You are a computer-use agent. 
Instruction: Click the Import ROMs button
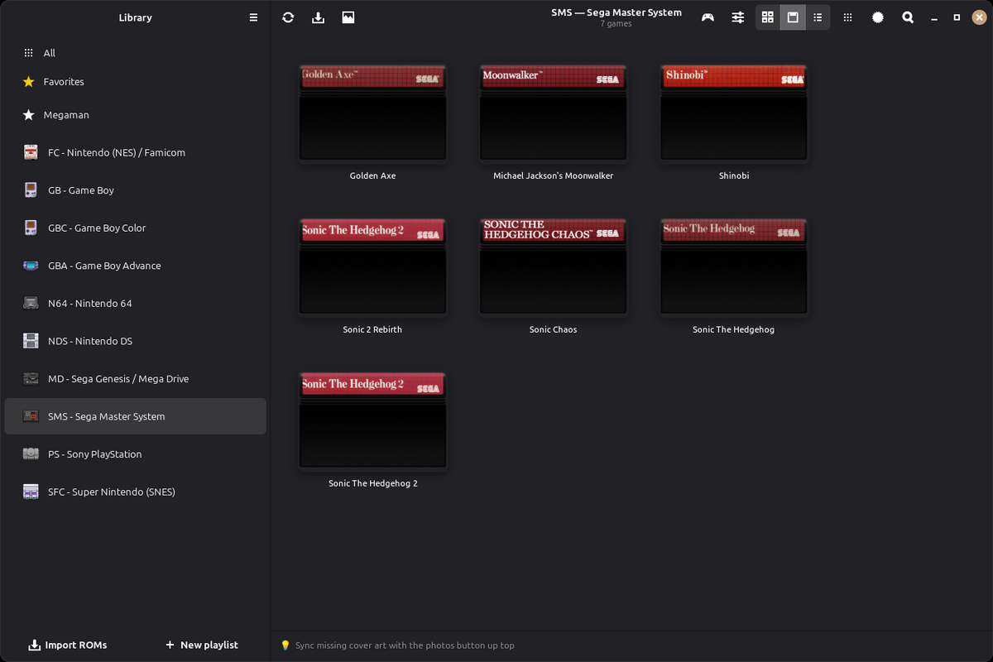[x=68, y=645]
